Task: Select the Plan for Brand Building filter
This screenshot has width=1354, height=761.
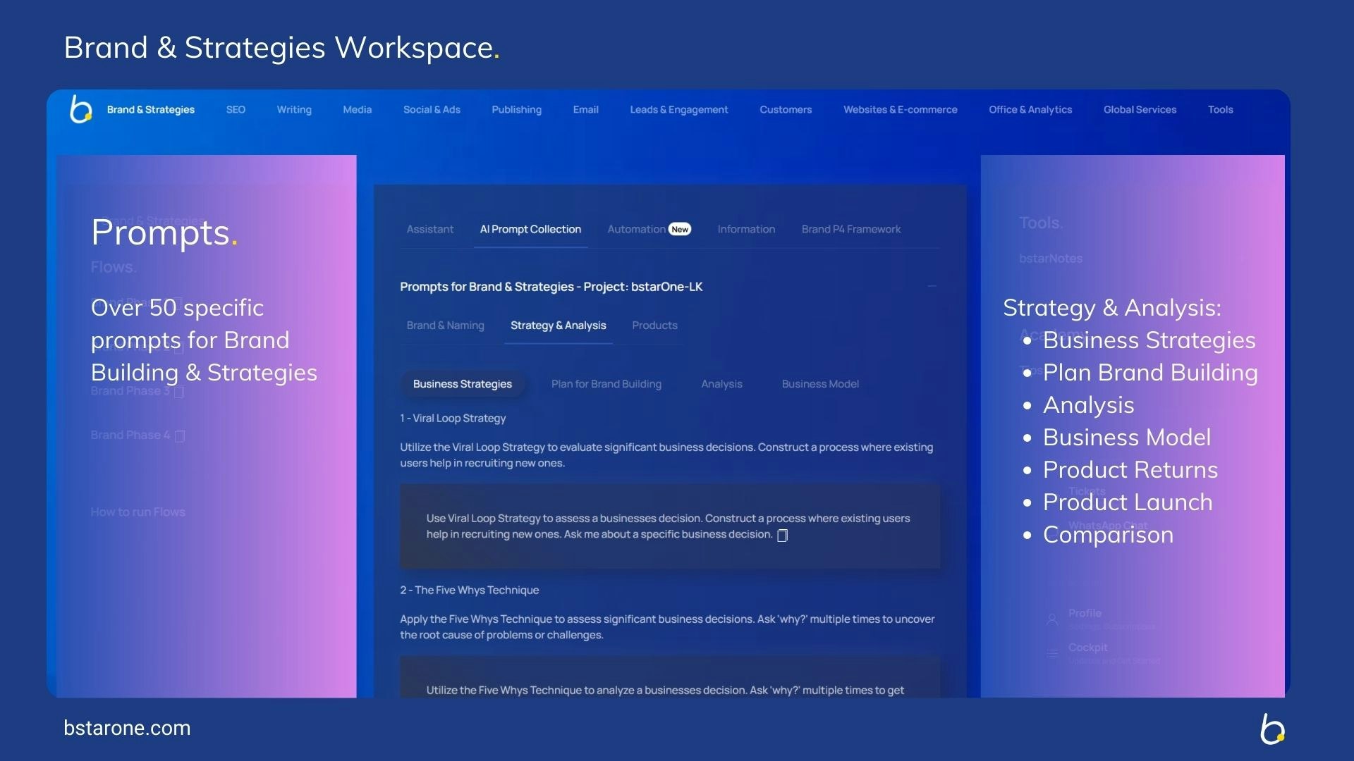Action: pos(606,384)
